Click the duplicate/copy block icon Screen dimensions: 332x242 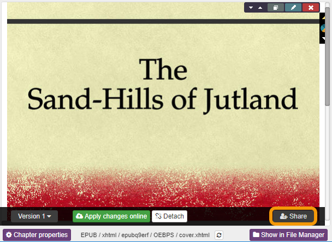click(x=276, y=8)
